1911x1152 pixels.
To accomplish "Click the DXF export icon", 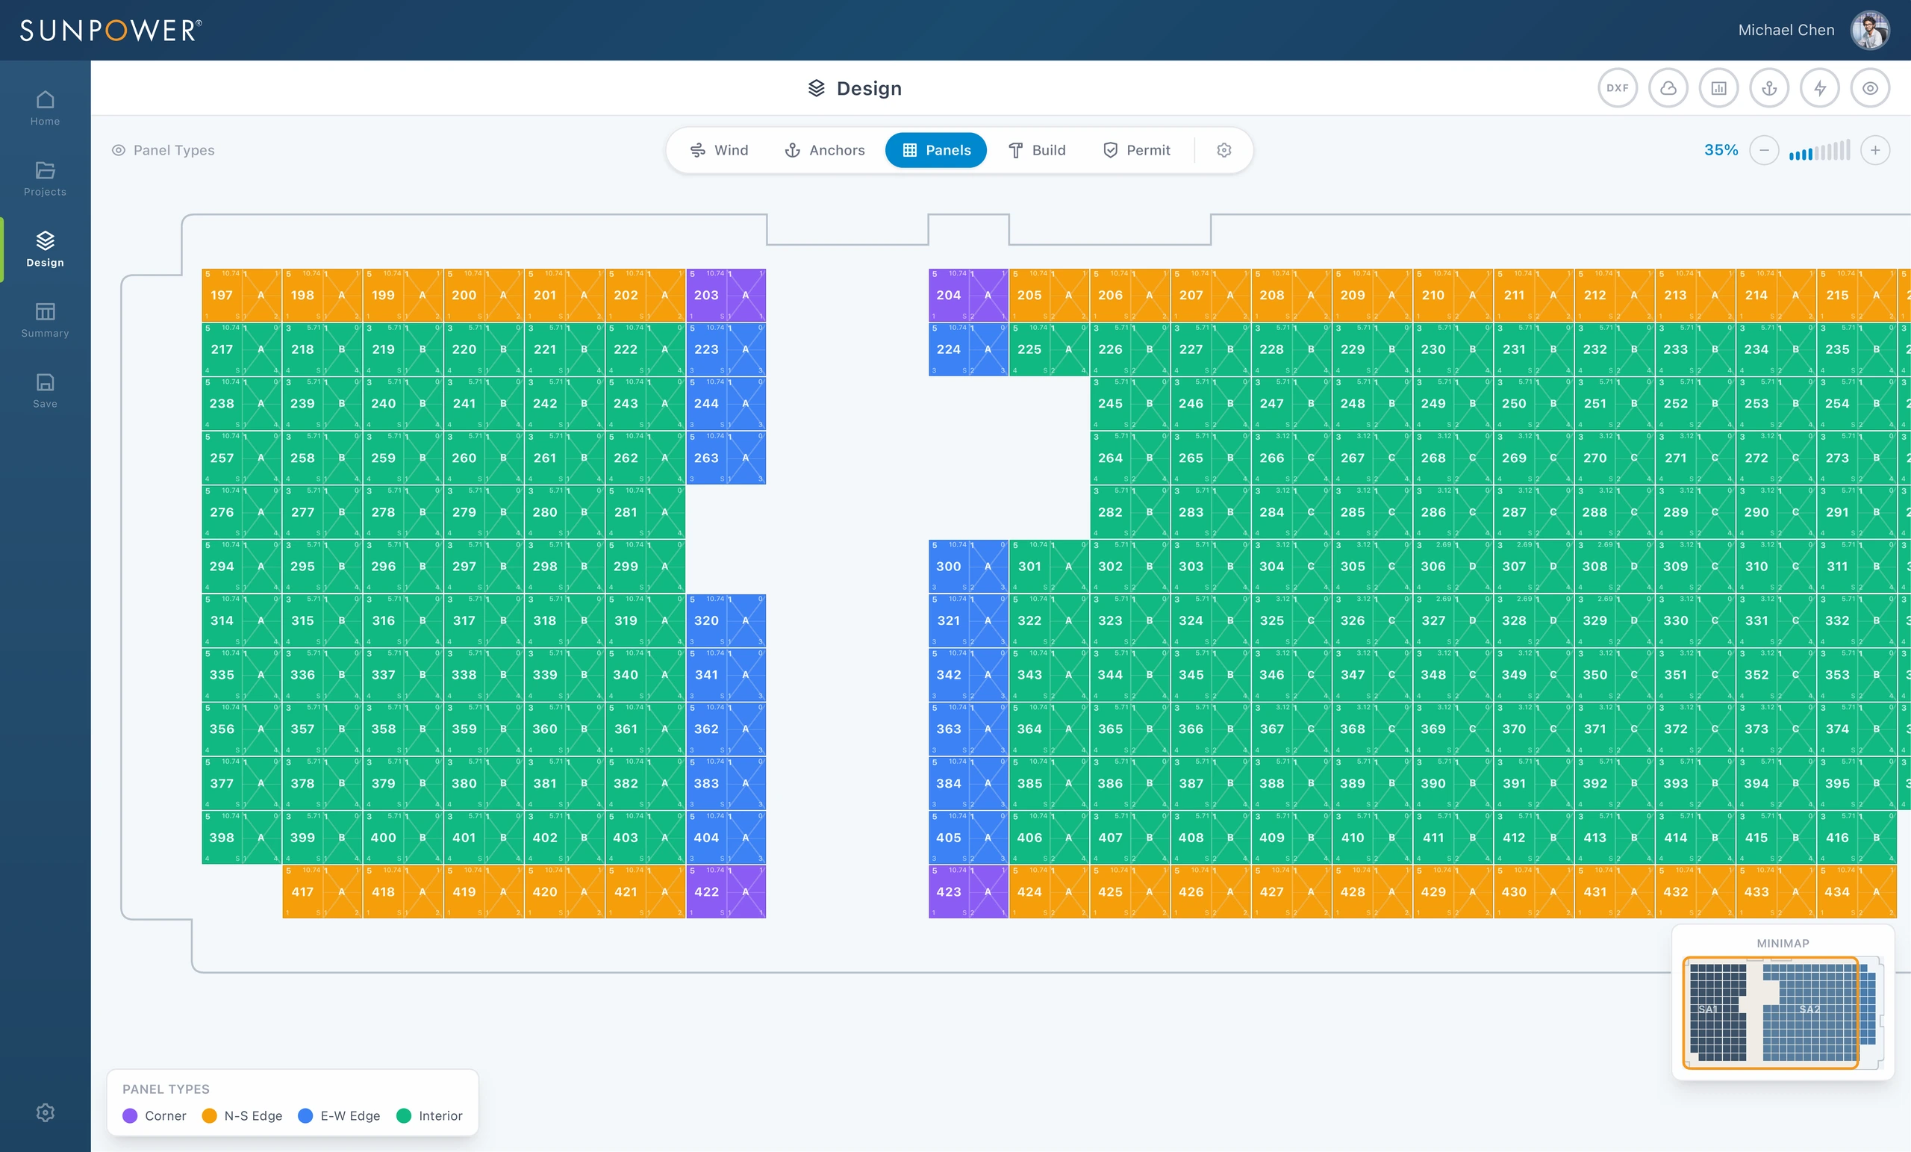I will [1617, 88].
